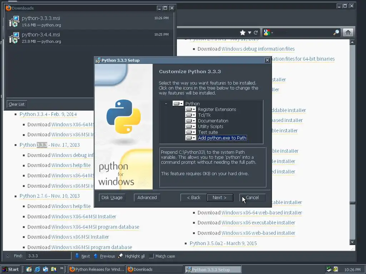This screenshot has width=366, height=274.
Task: Click the magnifier search icon in browser
Action: coord(336,32)
